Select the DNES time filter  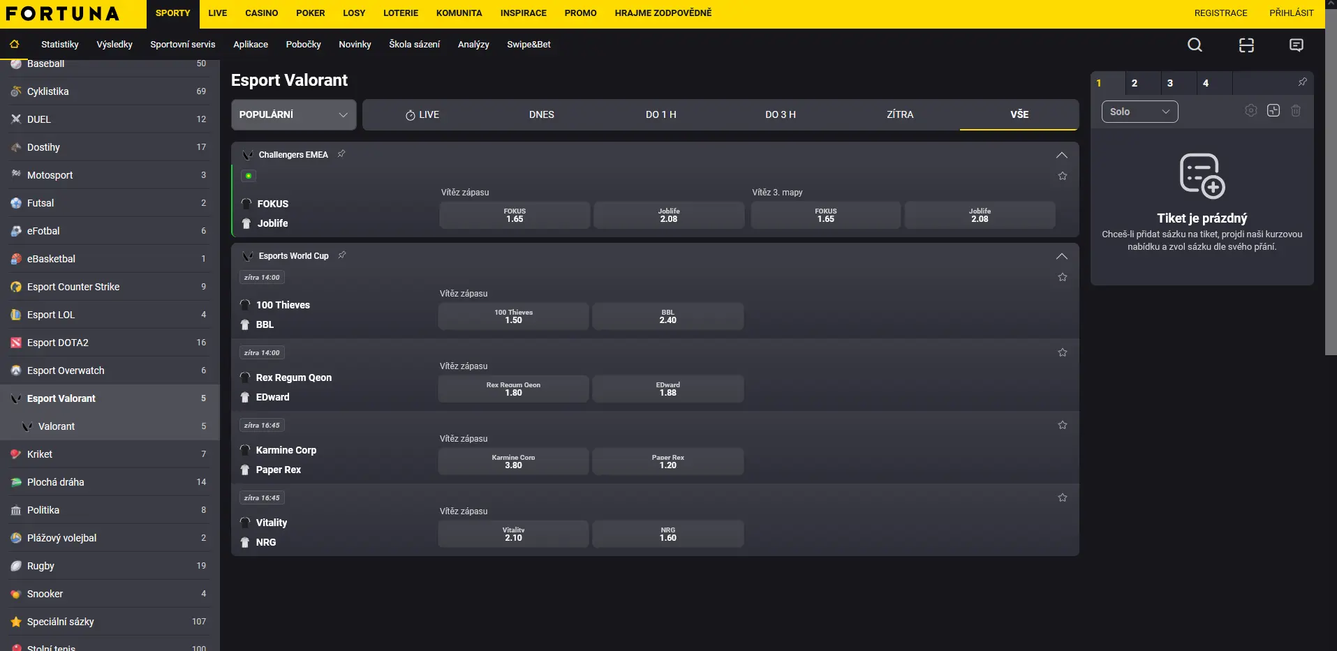tap(542, 114)
